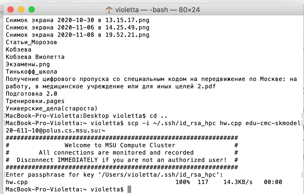Click the 'Тренировки.pages' entry in listing
The image size is (304, 194).
point(35,101)
